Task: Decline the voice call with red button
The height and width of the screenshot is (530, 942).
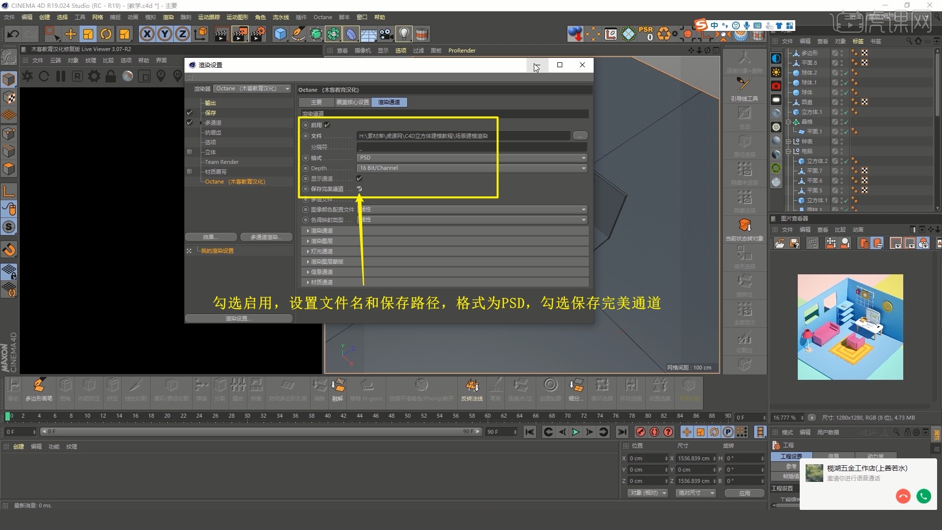Action: [x=903, y=496]
